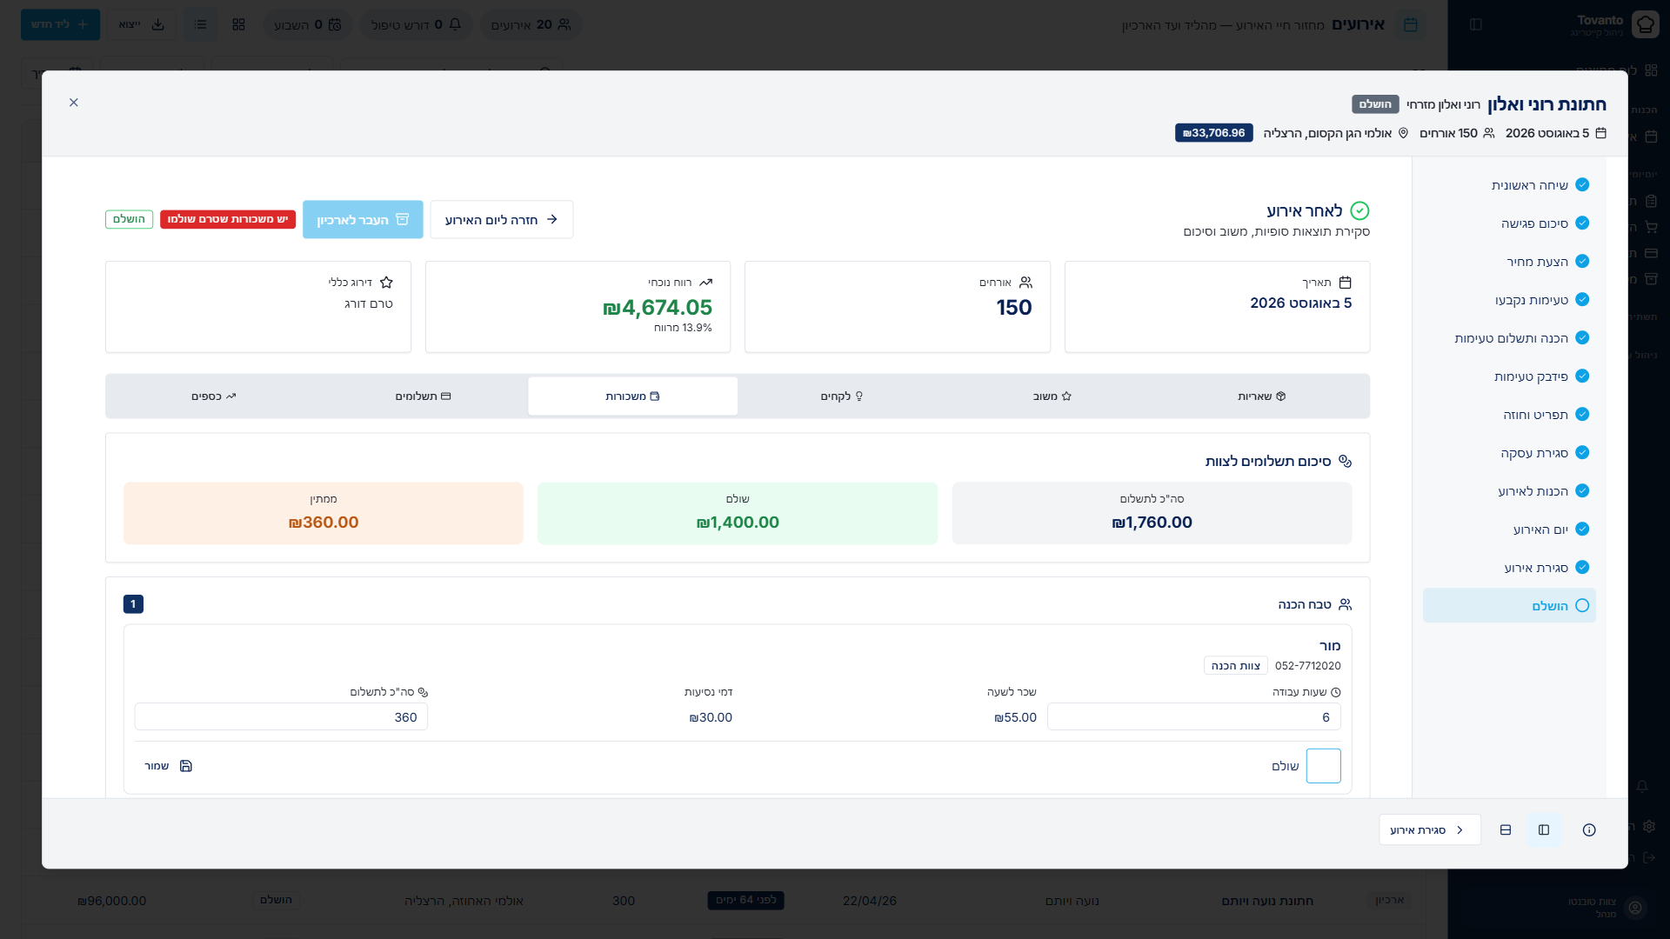Switch to stacked rows layout icon in footer
Screen dimensions: 1670x939
click(x=1506, y=830)
